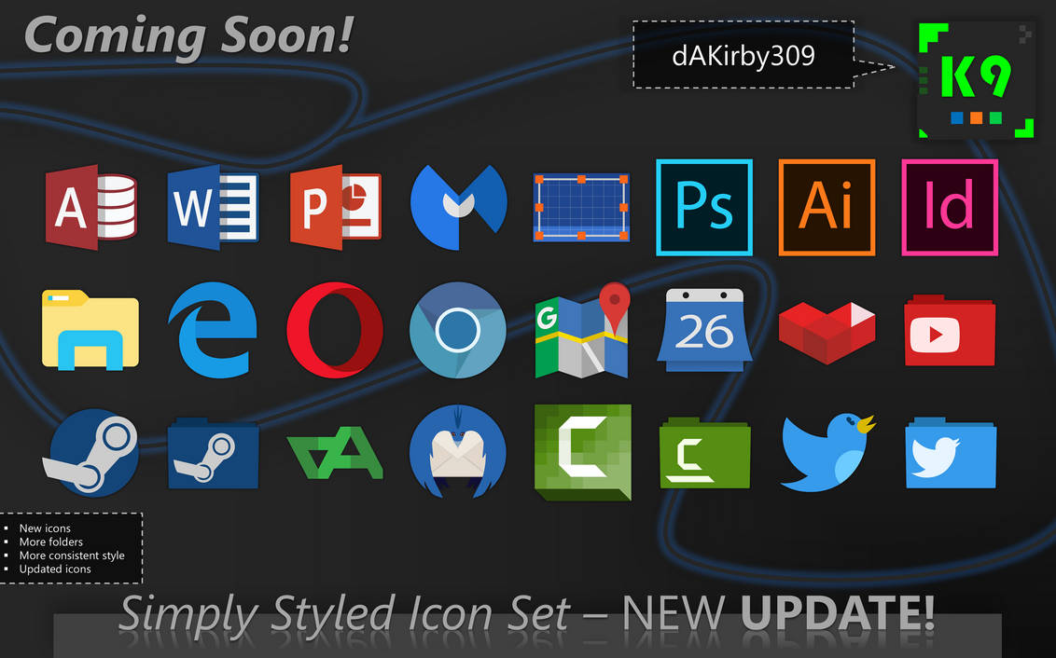
Task: Launch the green Camtasia C icon
Action: click(583, 453)
